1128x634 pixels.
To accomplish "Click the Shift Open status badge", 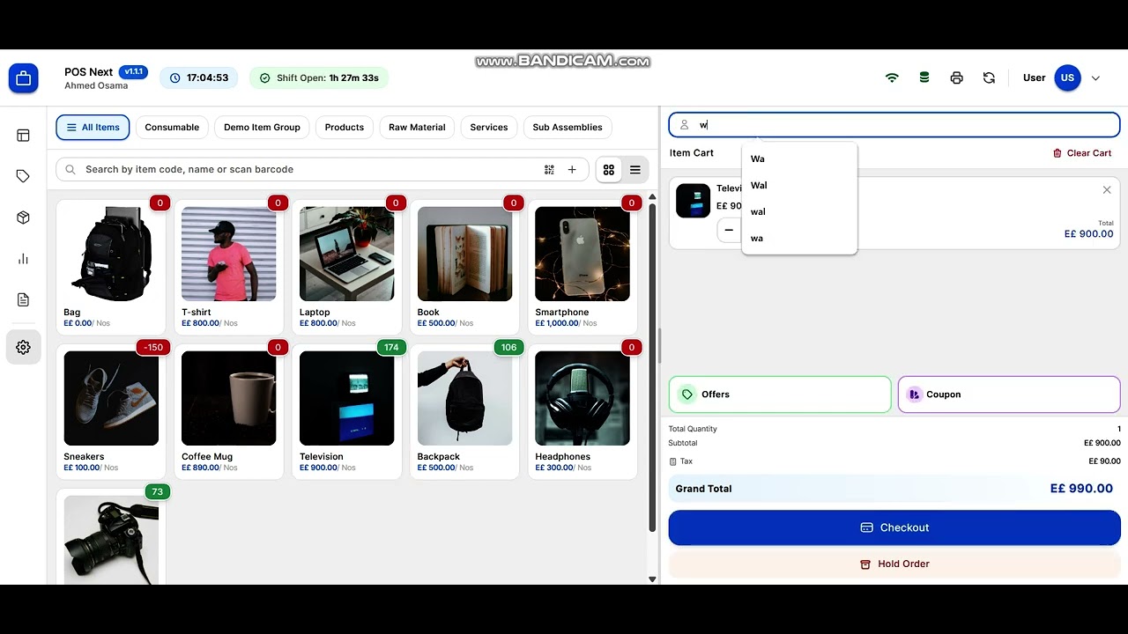I will (319, 77).
